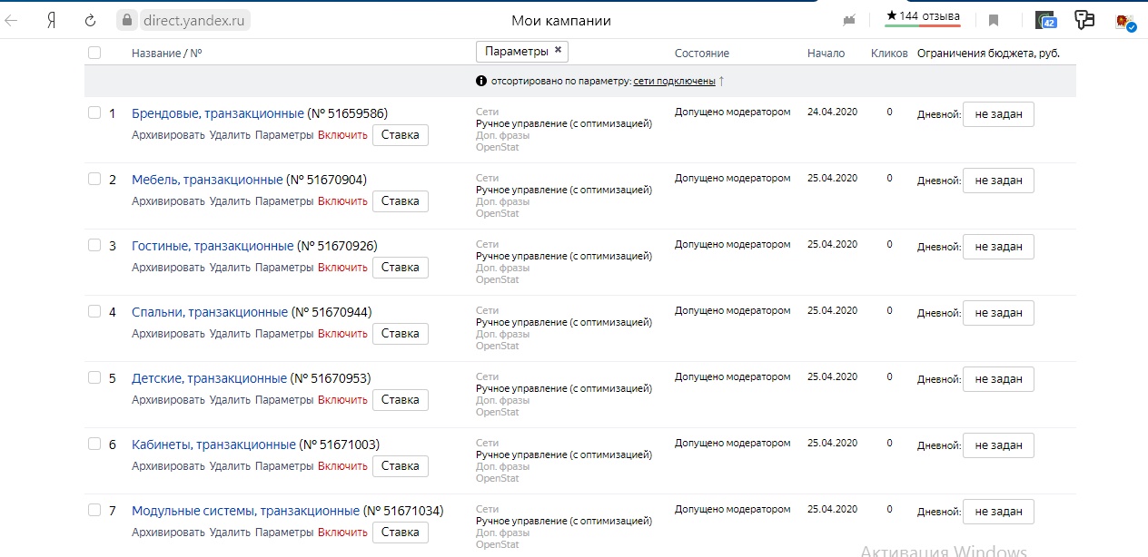Image resolution: width=1148 pixels, height=557 pixels.
Task: Check campaign 7 Модульные системы checkbox
Action: (94, 510)
